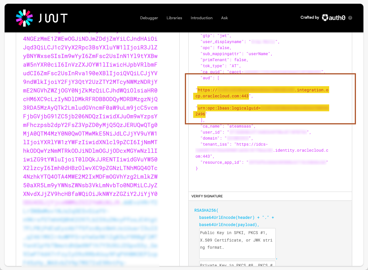Click the VERIFY SIGNATURE section header
This screenshot has height=270, width=368.
207,196
